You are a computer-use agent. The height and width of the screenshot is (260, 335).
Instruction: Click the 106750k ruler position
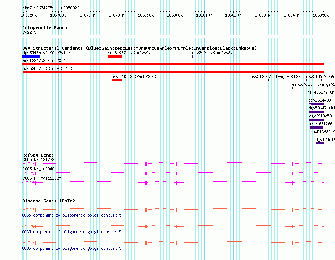tap(29, 15)
